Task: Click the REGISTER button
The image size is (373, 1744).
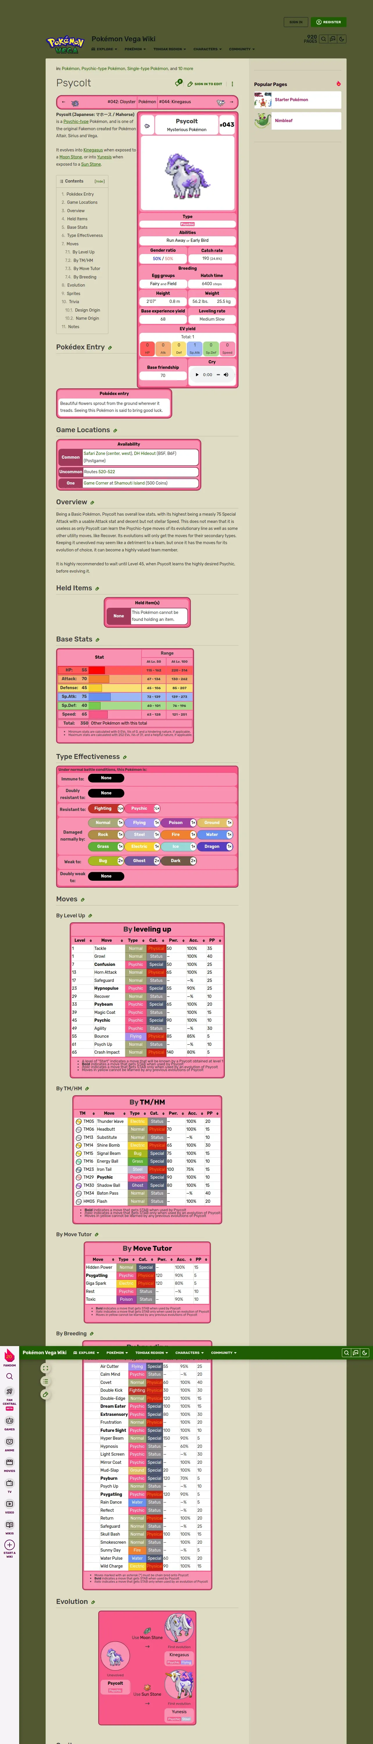Action: pyautogui.click(x=328, y=22)
